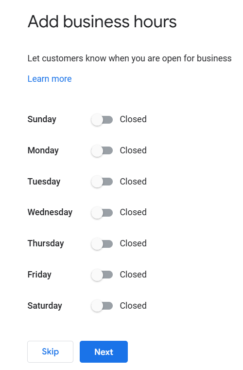
Task: Click the Skip button
Action: point(50,351)
